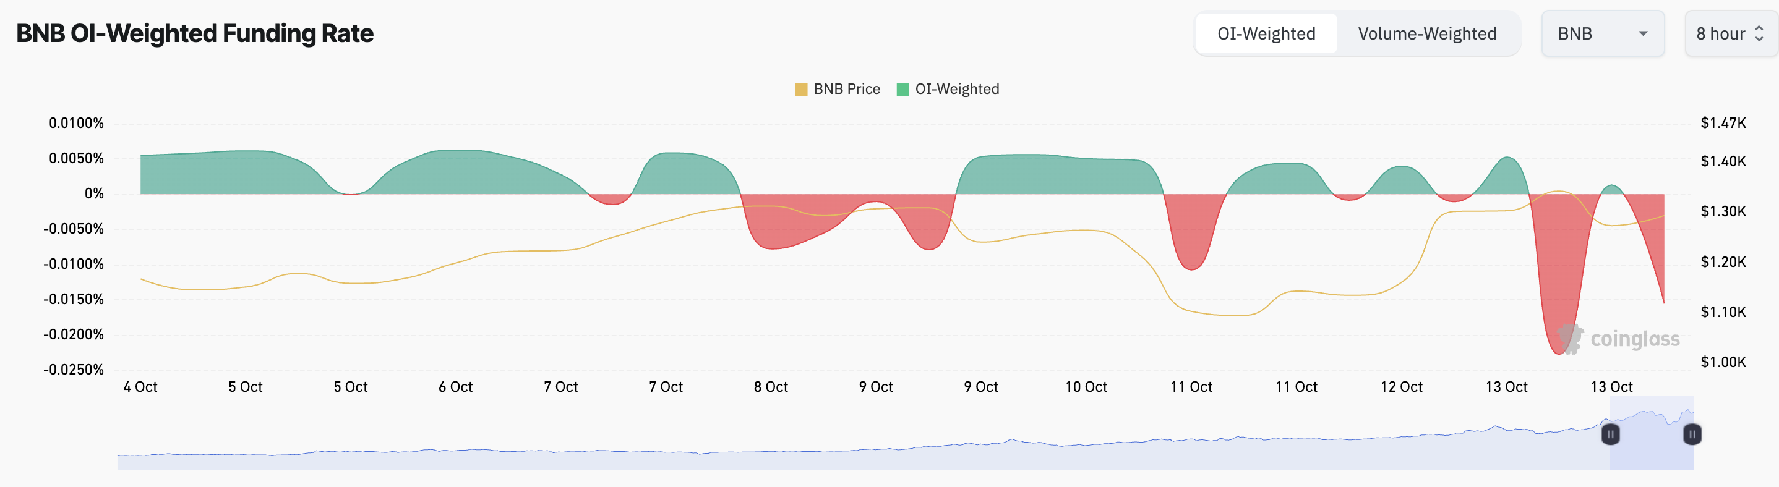
Task: Switch to the Volume-Weighted tab
Action: [1428, 33]
